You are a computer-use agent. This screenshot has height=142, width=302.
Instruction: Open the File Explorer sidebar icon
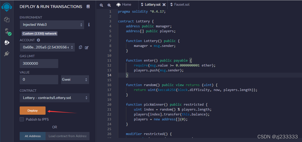pos(7,19)
